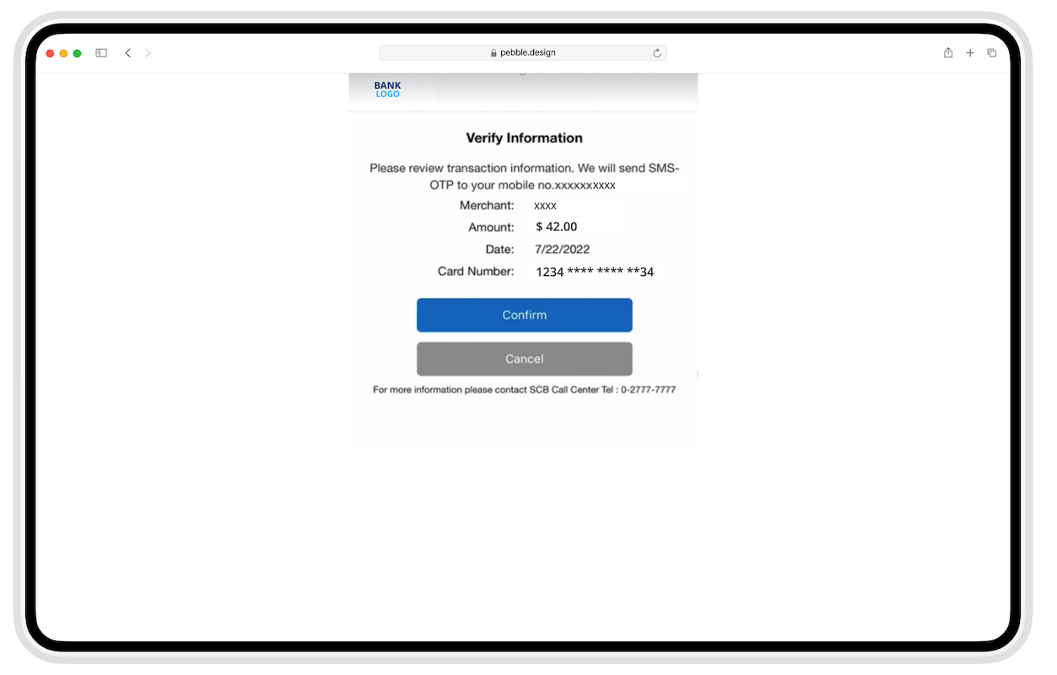Screen dimensions: 1057x675
Task: Click the Date: label
Action: (x=499, y=250)
